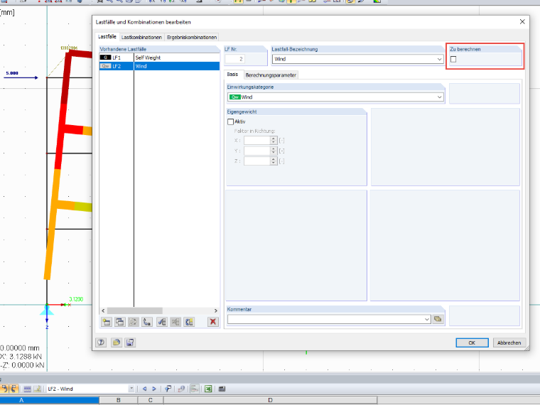540x405 pixels.
Task: Close the Lastfälle und Kombinationen dialog
Action: pos(522,22)
